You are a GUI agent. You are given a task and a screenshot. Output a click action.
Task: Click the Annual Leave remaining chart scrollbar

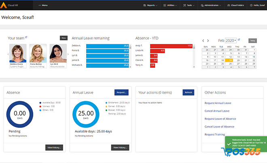(130, 56)
